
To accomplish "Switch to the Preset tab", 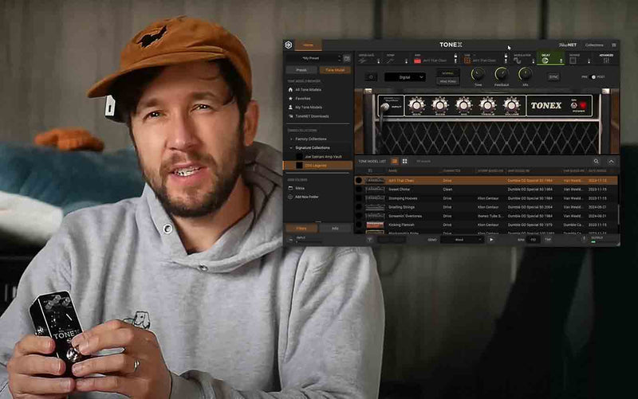I will 301,70.
